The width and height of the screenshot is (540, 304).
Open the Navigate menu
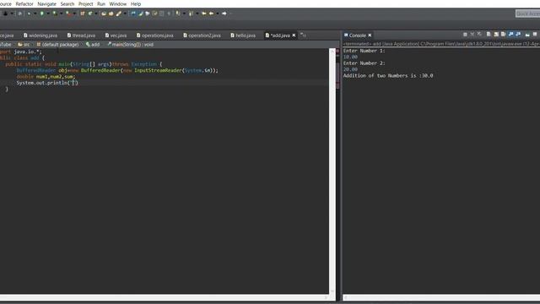pos(47,4)
